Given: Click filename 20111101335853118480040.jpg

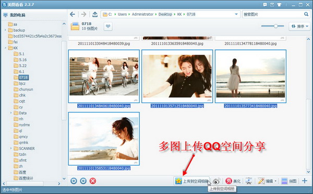Looking at the screenshot, I should click(104, 169).
